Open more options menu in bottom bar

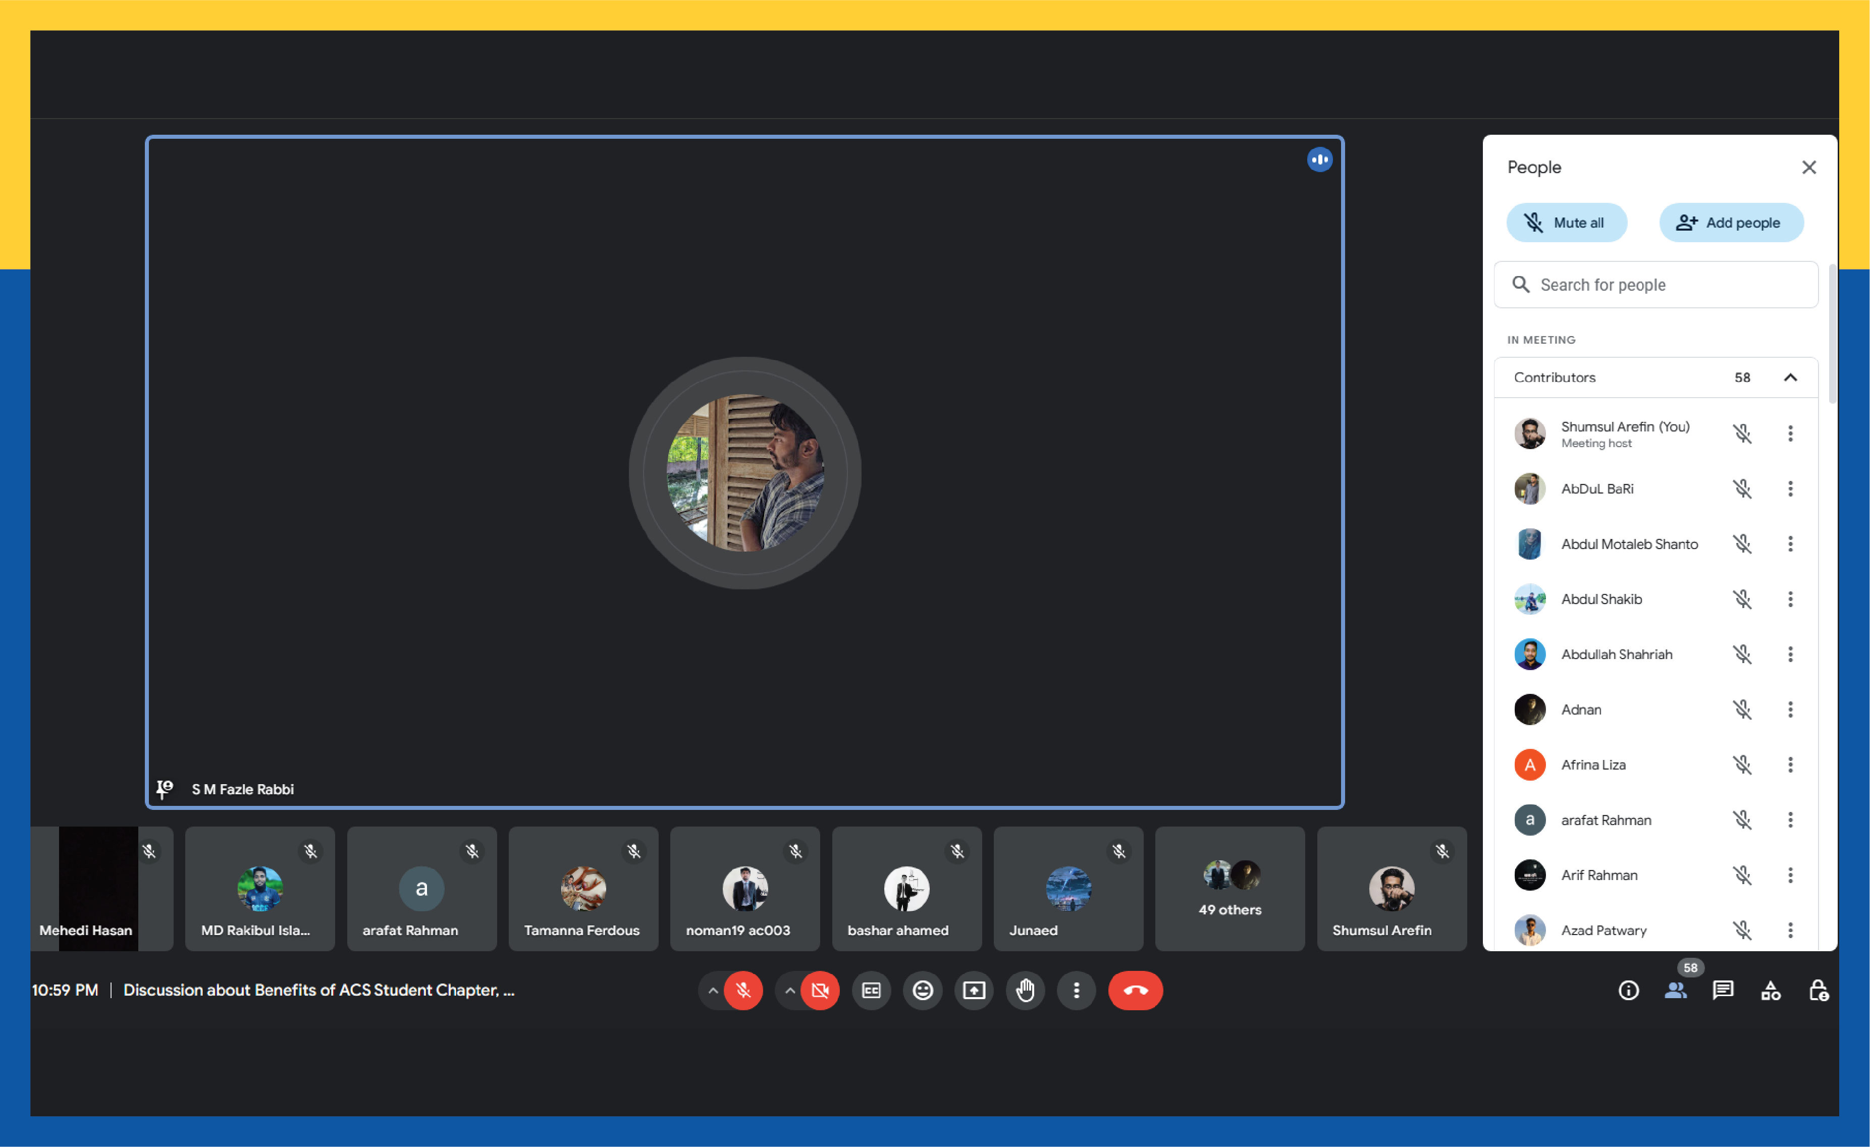tap(1076, 991)
